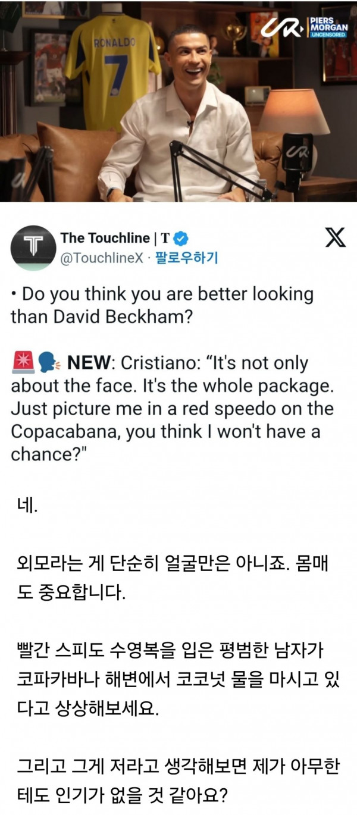Click the David Beckham question text
The width and height of the screenshot is (357, 815).
pos(162,305)
